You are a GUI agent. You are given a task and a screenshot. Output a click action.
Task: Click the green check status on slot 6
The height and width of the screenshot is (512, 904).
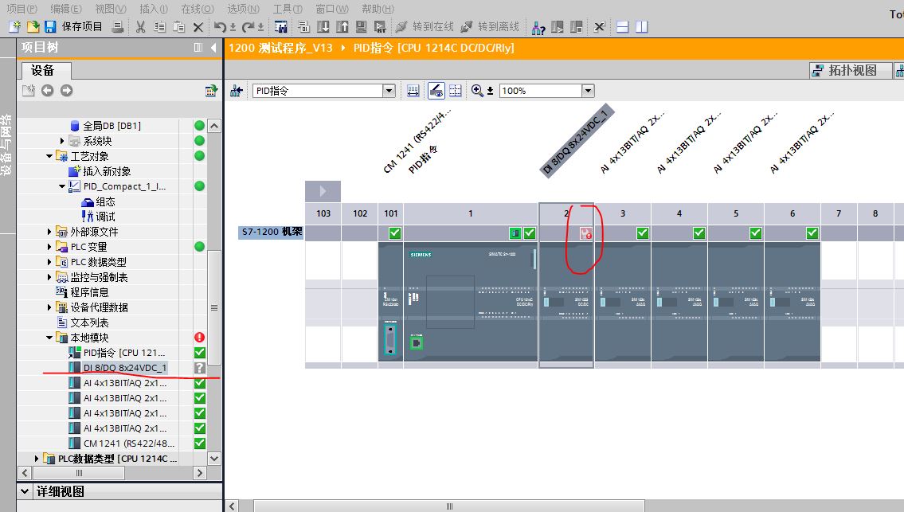pos(812,233)
